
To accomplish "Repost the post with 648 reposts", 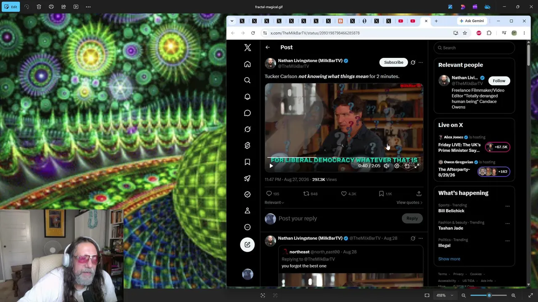I will pyautogui.click(x=306, y=194).
